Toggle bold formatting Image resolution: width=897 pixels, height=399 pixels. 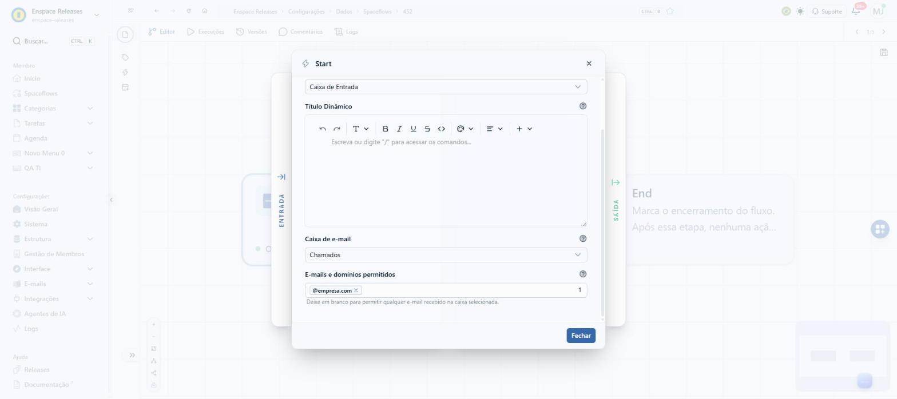pyautogui.click(x=385, y=129)
